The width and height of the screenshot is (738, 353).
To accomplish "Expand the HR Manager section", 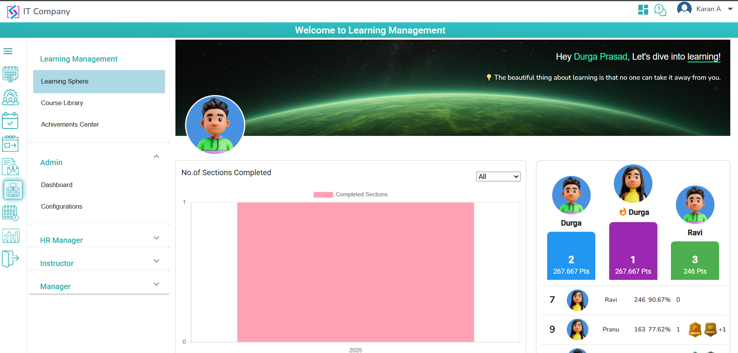I will 156,238.
